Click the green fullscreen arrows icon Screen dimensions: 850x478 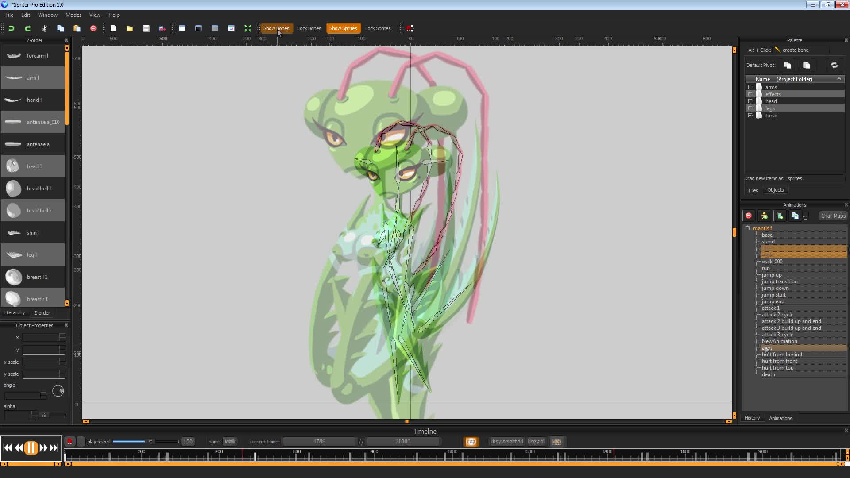click(x=248, y=28)
